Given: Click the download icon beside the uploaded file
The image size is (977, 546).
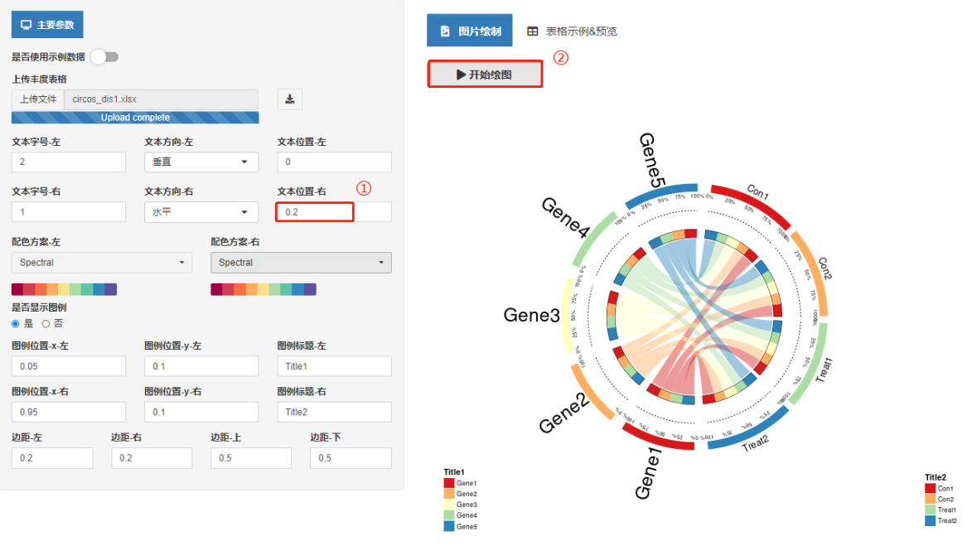Looking at the screenshot, I should pos(290,99).
